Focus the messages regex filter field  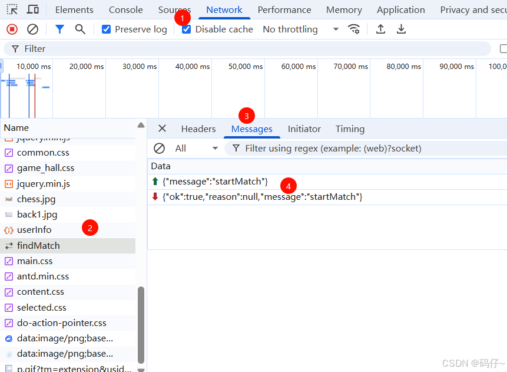tap(365, 149)
